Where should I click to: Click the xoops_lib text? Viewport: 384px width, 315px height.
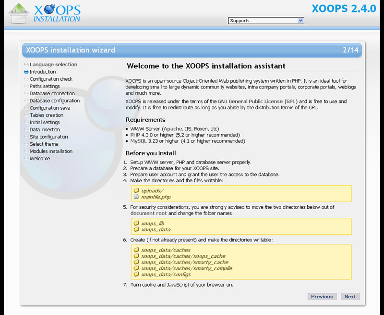pos(153,223)
